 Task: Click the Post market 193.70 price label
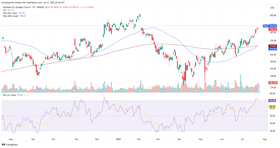coord(270,26)
